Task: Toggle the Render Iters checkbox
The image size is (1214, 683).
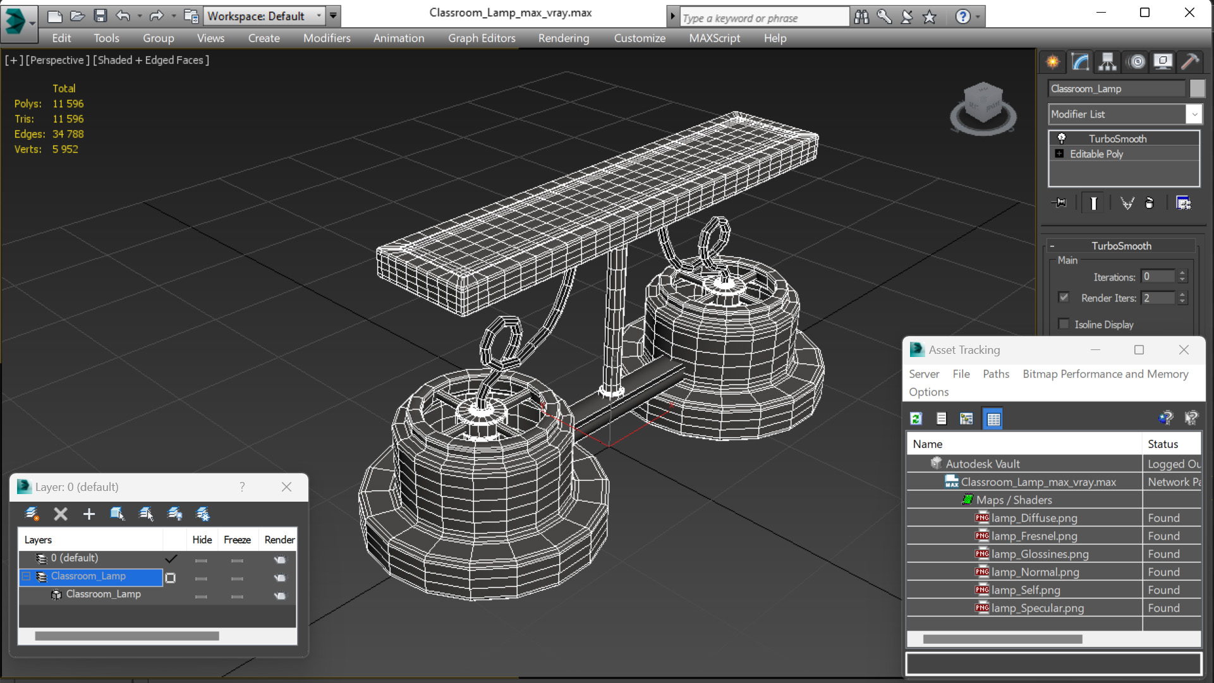Action: click(x=1064, y=297)
